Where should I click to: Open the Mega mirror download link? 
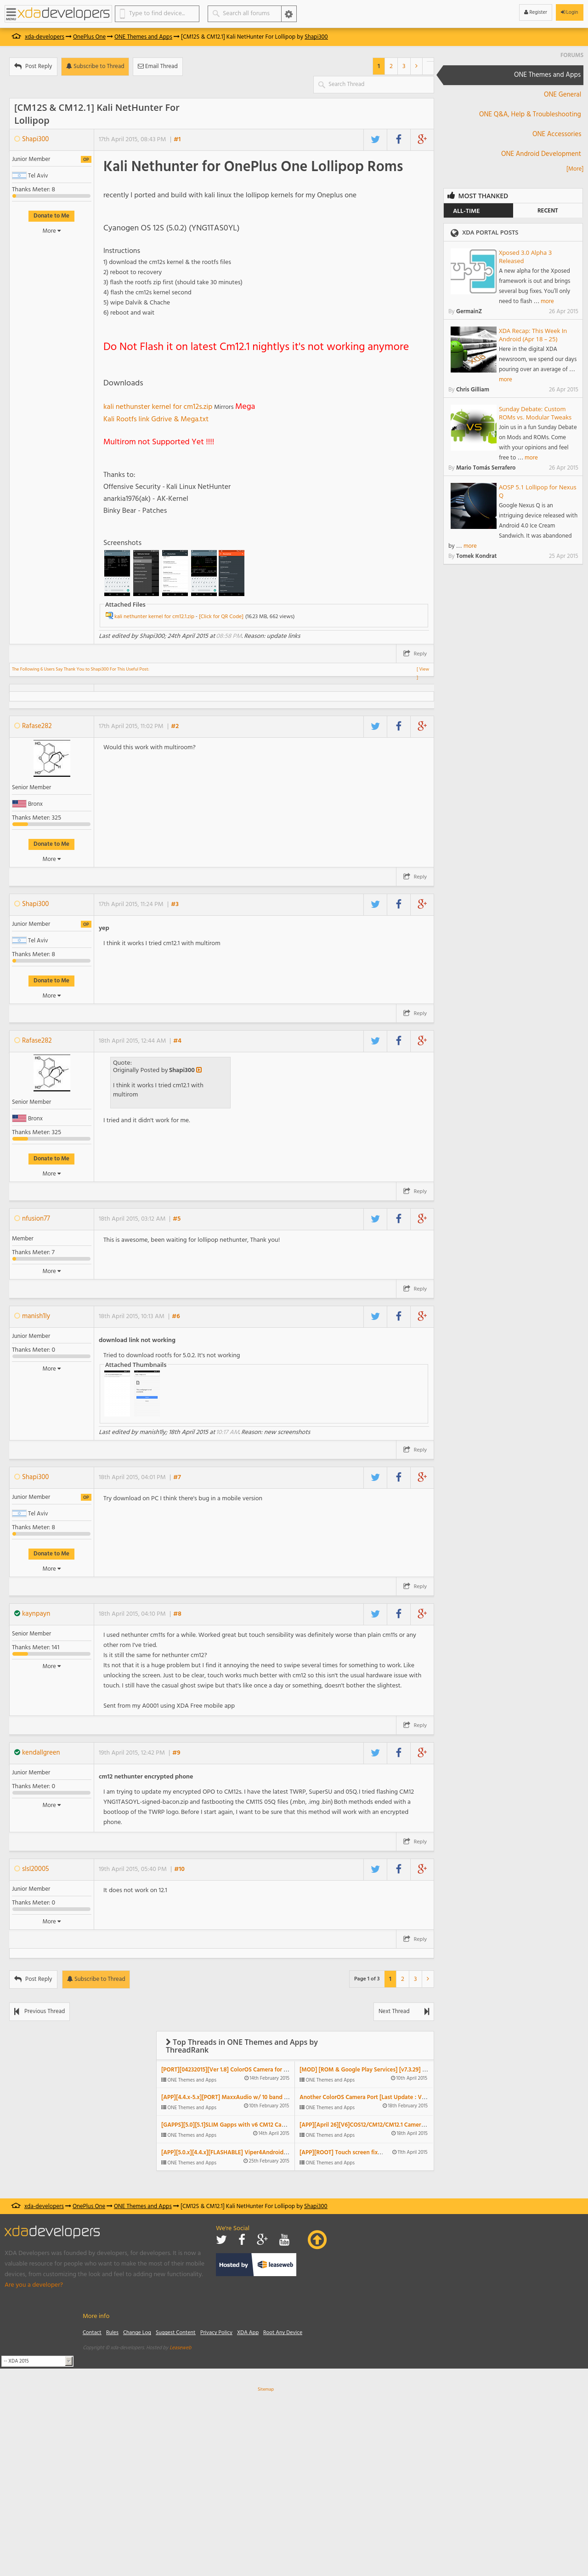[x=246, y=406]
